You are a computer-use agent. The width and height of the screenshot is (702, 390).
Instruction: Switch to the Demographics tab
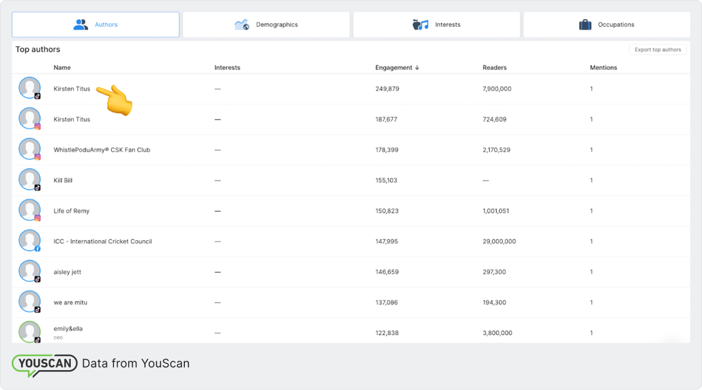point(266,24)
